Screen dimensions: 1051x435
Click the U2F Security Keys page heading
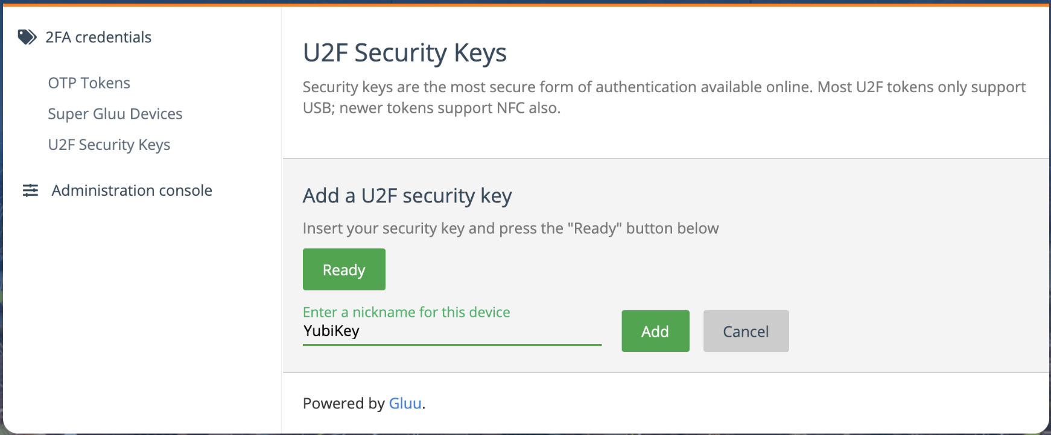[x=405, y=53]
